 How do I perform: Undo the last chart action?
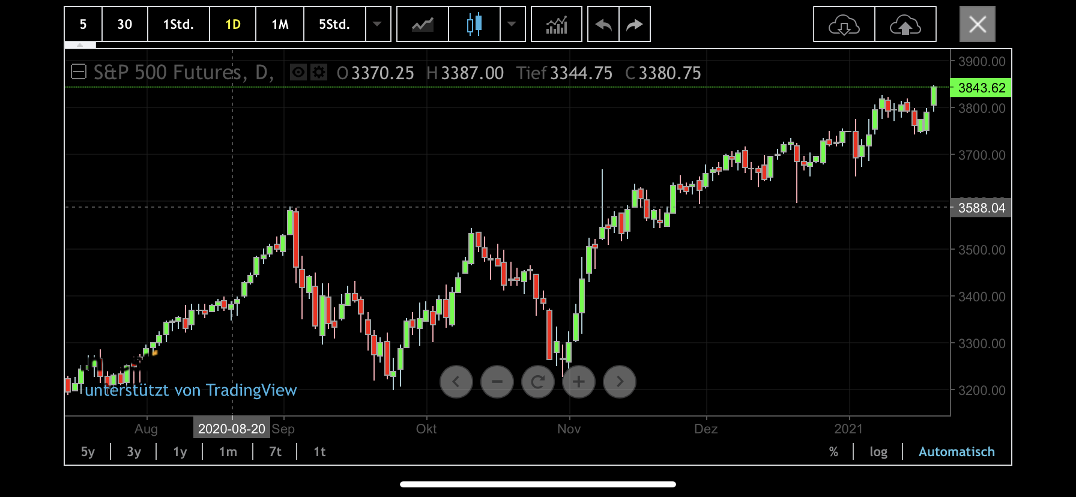[x=603, y=24]
